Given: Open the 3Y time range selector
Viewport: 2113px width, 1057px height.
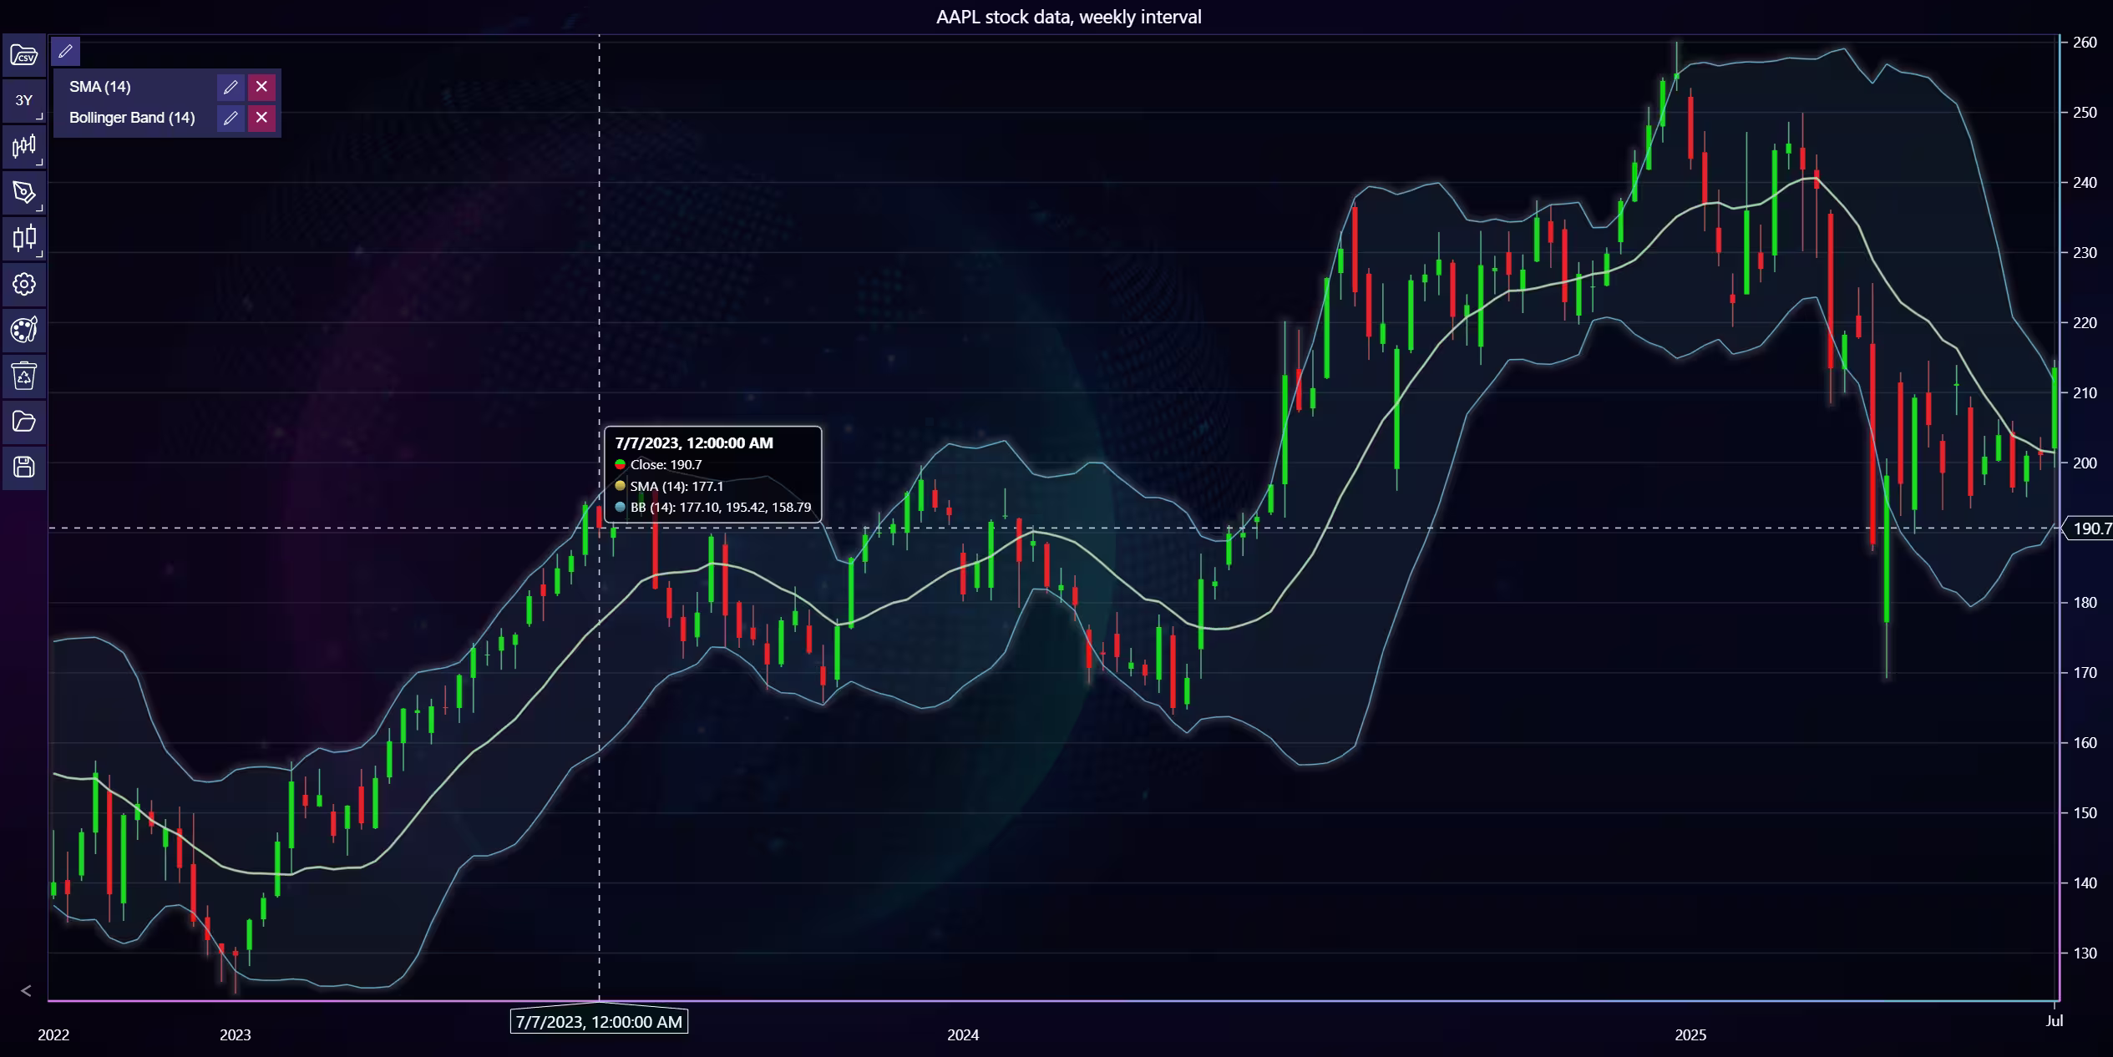Looking at the screenshot, I should (x=24, y=100).
